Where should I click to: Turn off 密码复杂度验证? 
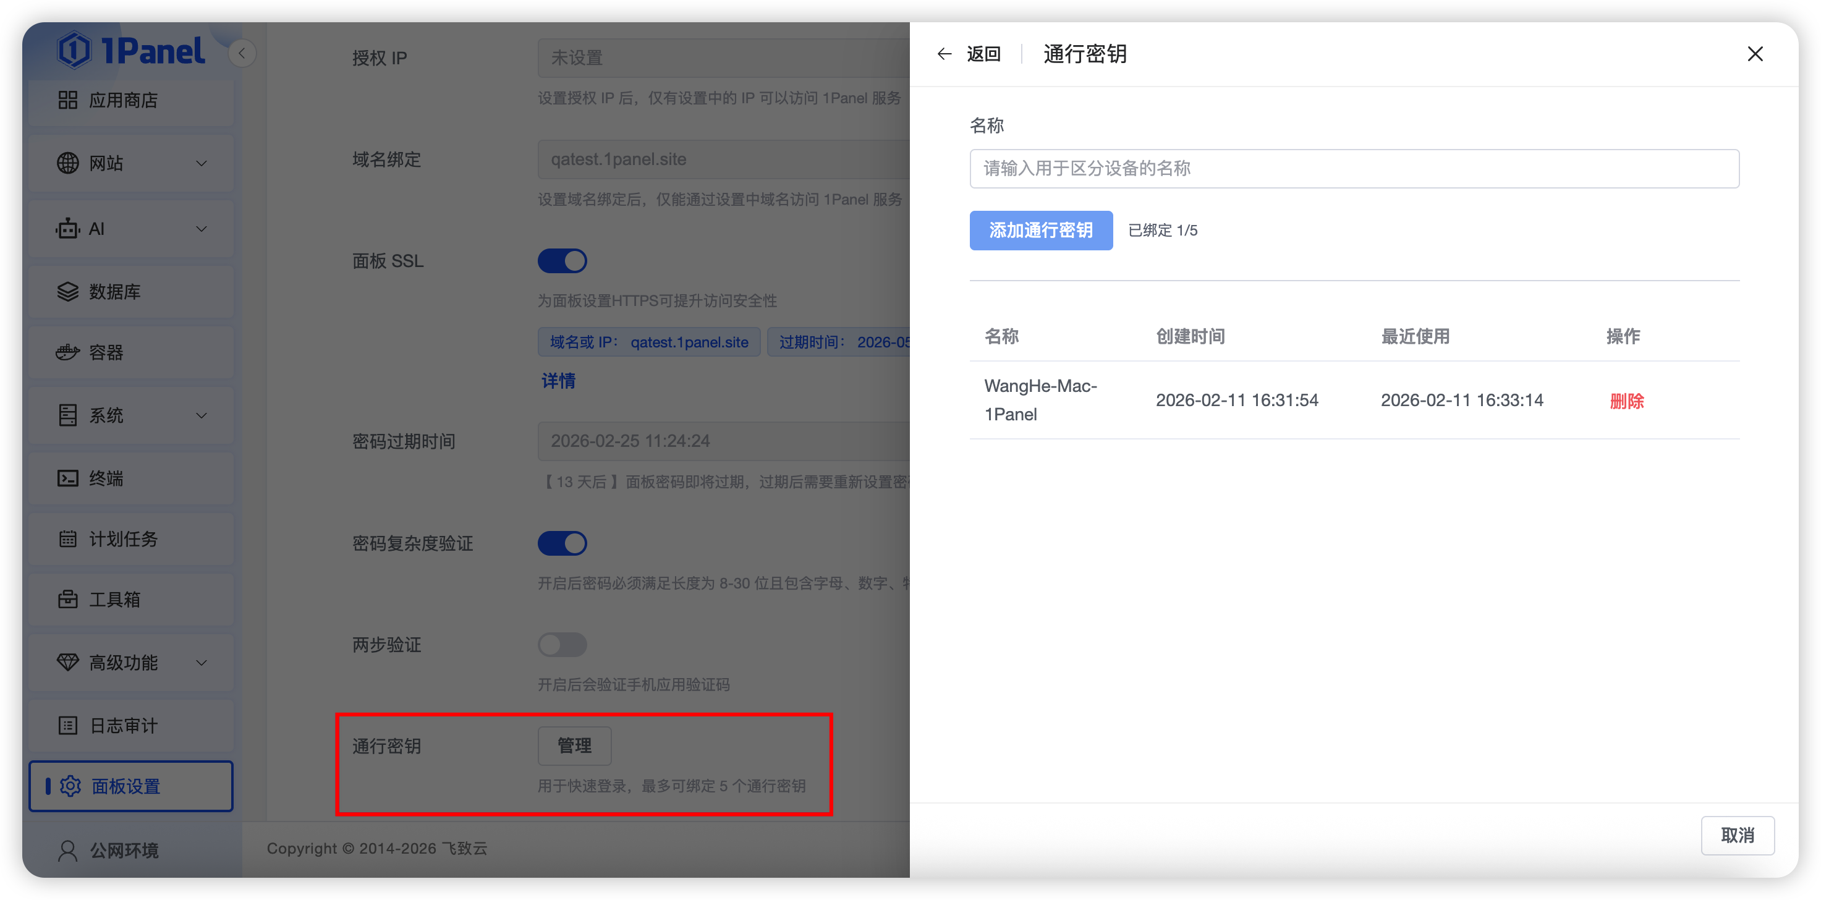point(562,543)
